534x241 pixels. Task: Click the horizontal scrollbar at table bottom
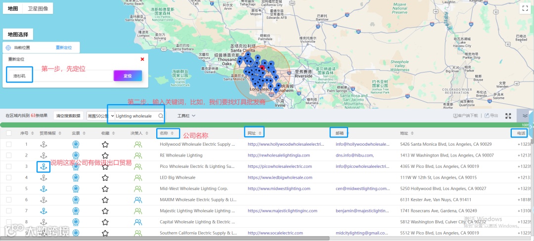[x=165, y=239]
